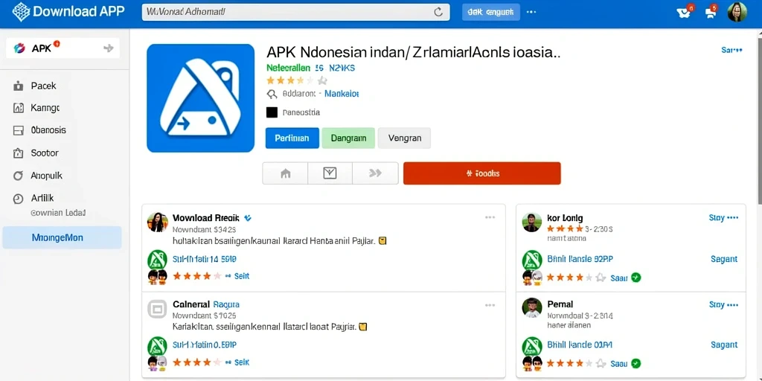The width and height of the screenshot is (762, 381).
Task: Click the black square swatch beside Paneostria
Action: 272,112
